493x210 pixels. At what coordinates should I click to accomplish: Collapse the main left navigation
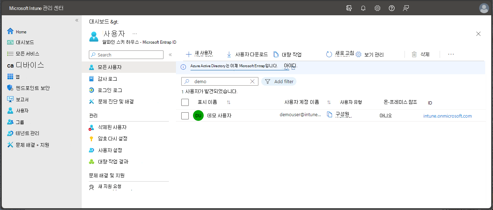pos(77,20)
